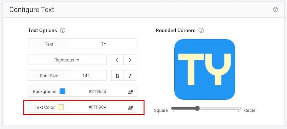Click the dropdown caret beside Righteous
Screen dimensions: 287x129
point(78,60)
